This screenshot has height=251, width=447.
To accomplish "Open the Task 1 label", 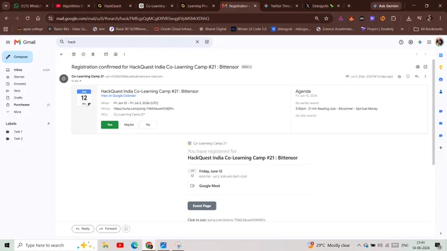I will [18, 132].
